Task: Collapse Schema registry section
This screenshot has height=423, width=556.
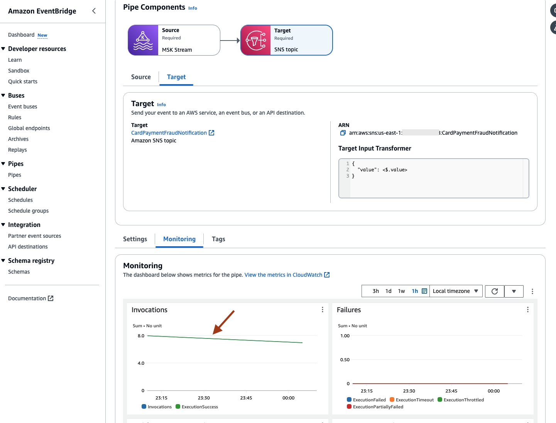Action: coord(3,261)
